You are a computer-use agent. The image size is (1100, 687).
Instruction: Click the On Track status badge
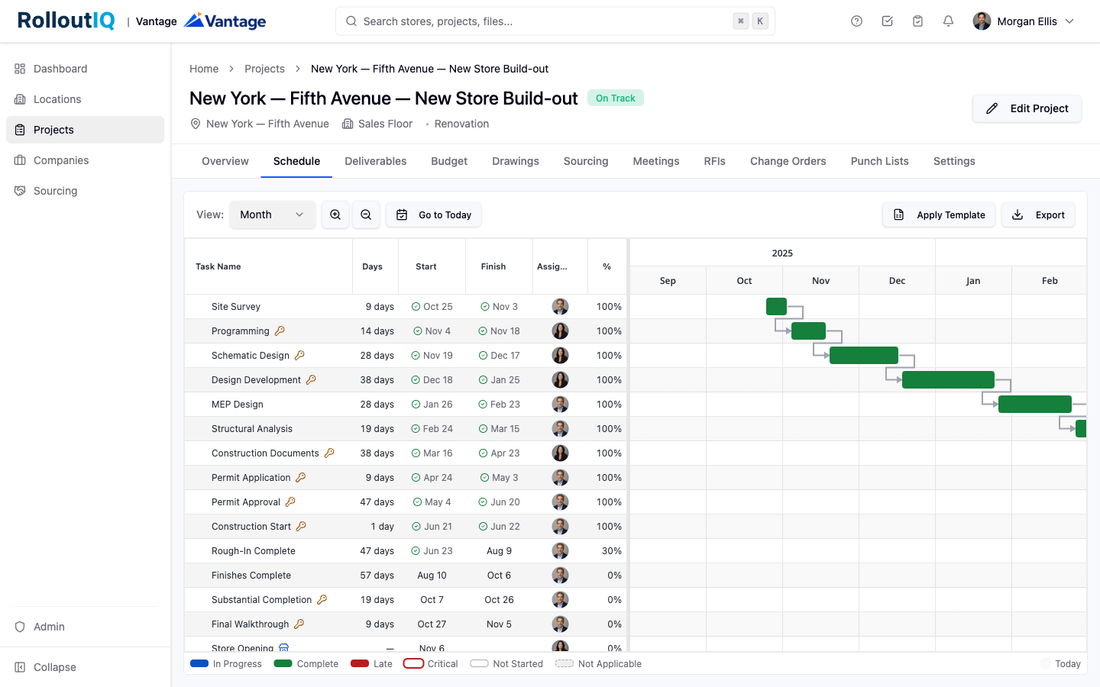(616, 98)
